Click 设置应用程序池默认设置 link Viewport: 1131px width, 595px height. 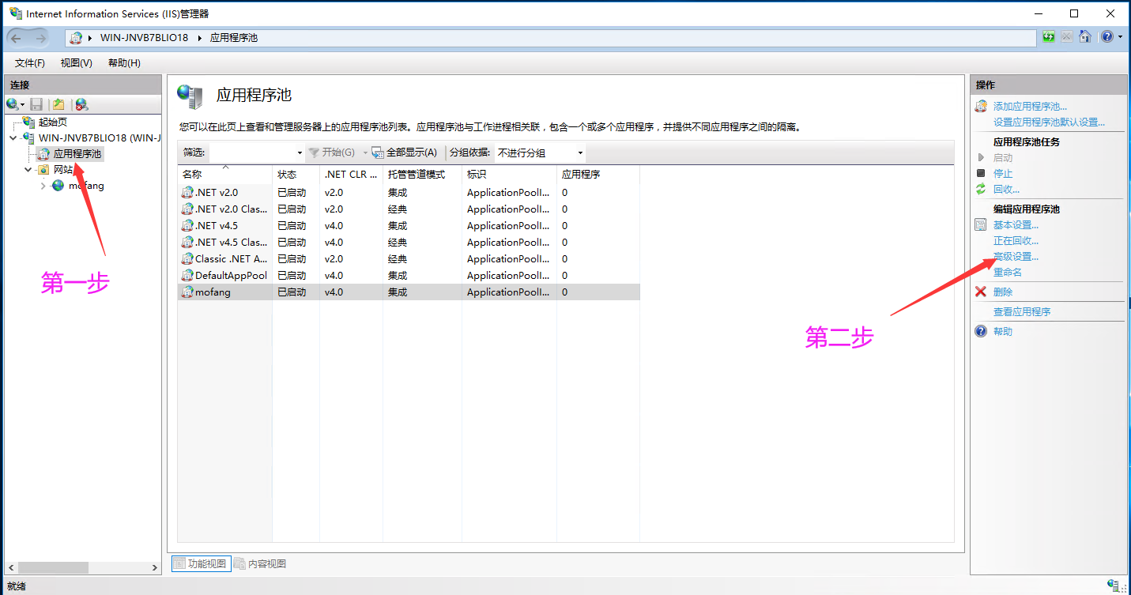coord(1049,122)
